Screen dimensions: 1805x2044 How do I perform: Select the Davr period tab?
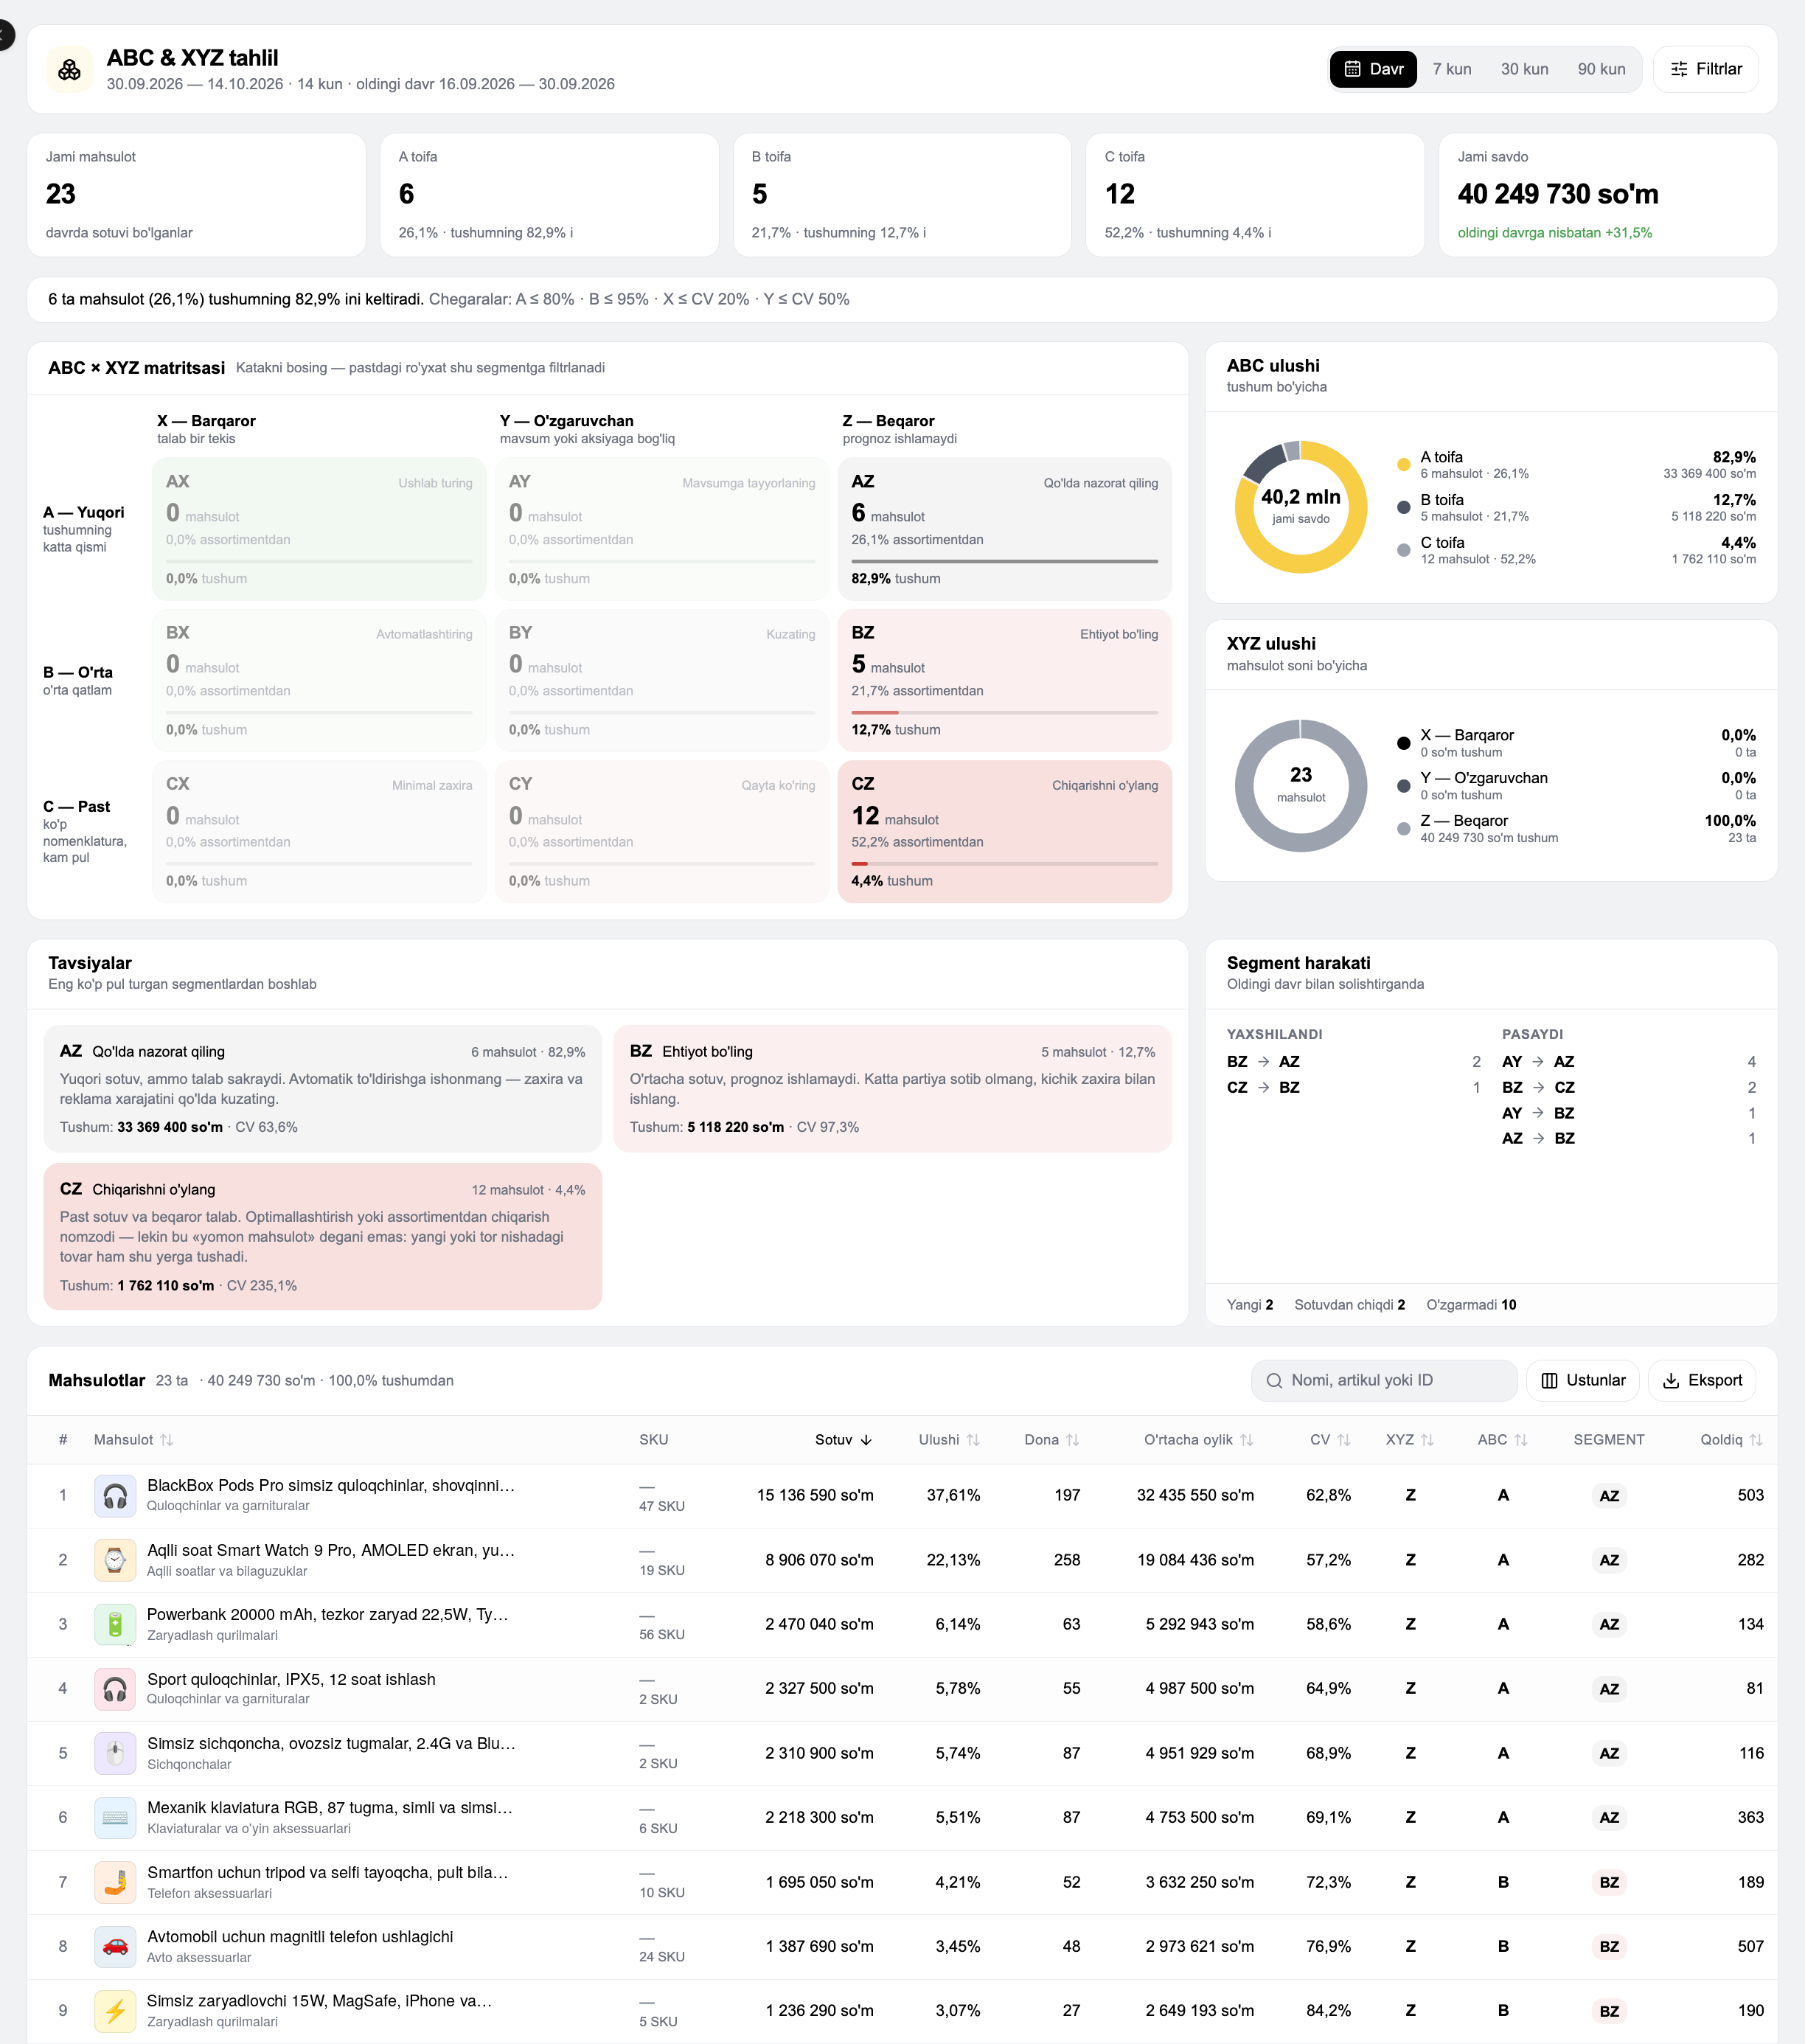tap(1373, 69)
